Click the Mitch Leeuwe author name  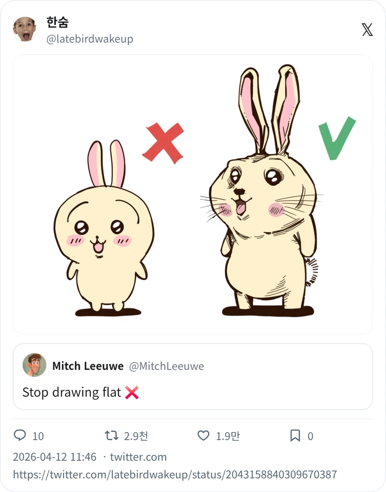click(88, 366)
